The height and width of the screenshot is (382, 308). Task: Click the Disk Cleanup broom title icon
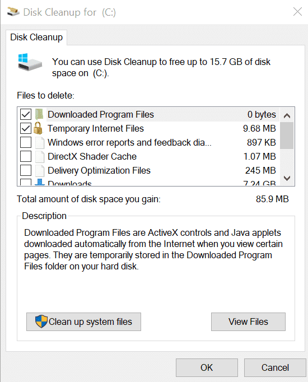[13, 12]
